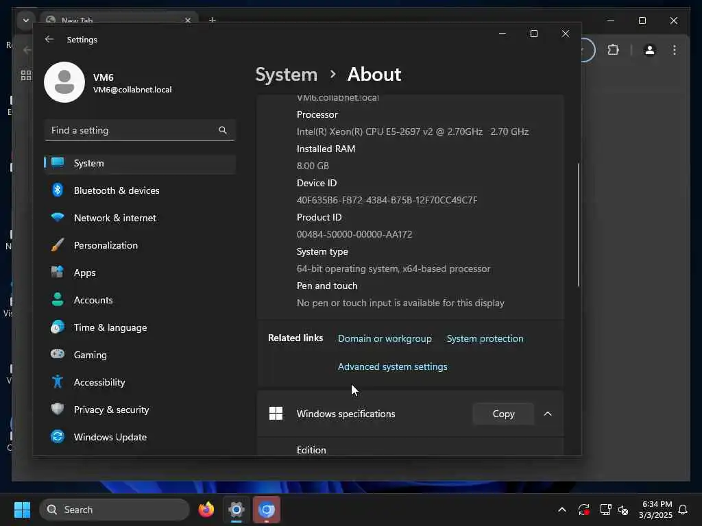The image size is (702, 526).
Task: Open the System category in sidebar
Action: click(x=140, y=163)
